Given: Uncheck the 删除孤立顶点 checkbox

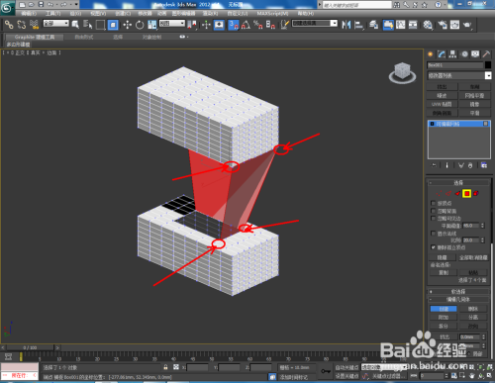Looking at the screenshot, I should [x=434, y=247].
